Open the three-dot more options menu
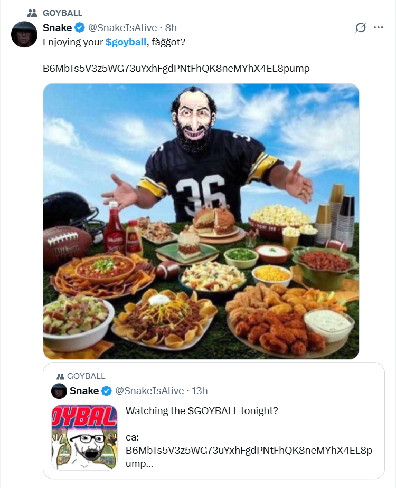The image size is (396, 488). 378,27
